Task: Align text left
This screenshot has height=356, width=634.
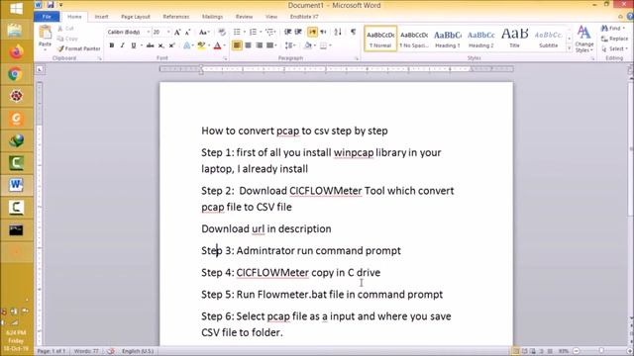Action: (237, 45)
